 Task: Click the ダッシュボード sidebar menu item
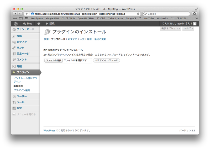pos(25,29)
